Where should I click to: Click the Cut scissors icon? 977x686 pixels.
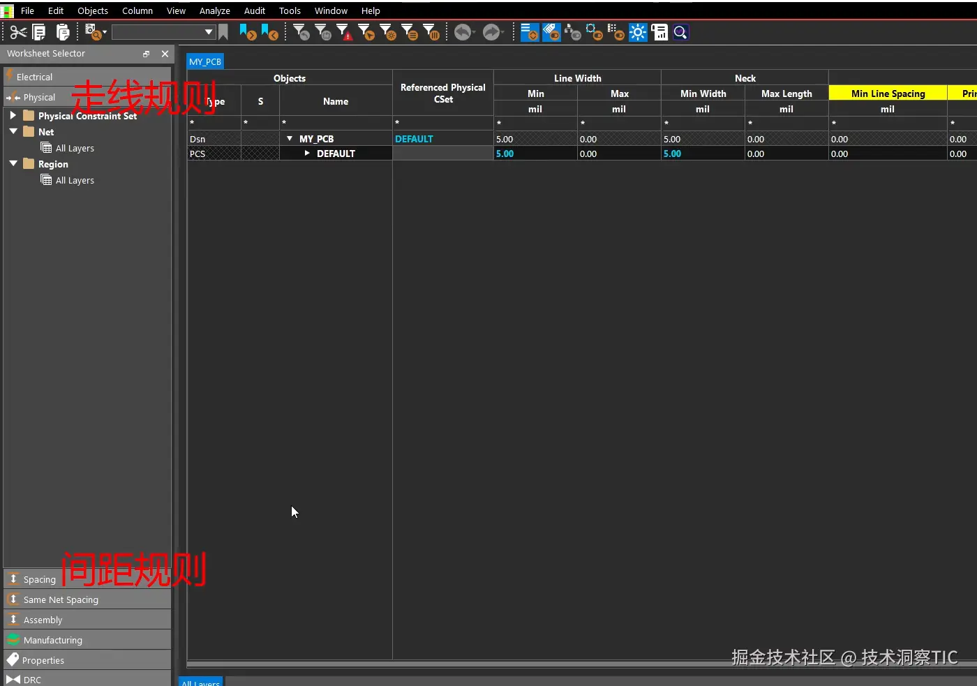click(18, 32)
